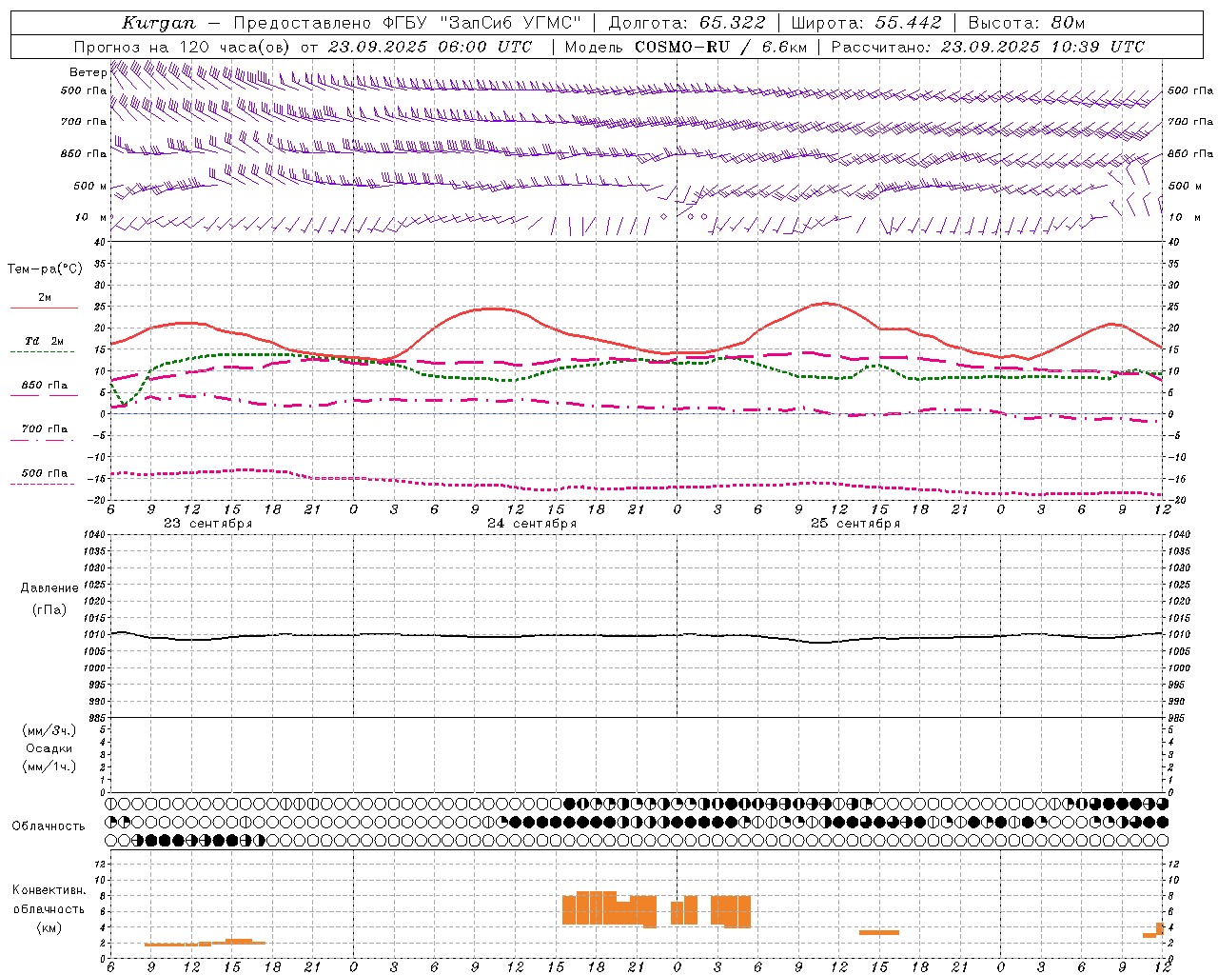Click right-side '10 м' wind level label

point(1184,217)
